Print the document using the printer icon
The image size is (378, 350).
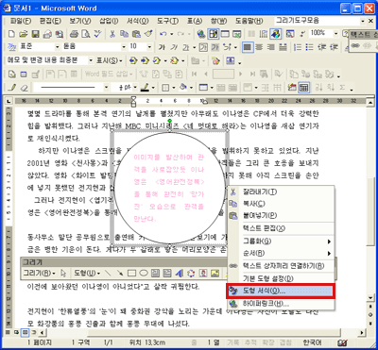pos(74,34)
